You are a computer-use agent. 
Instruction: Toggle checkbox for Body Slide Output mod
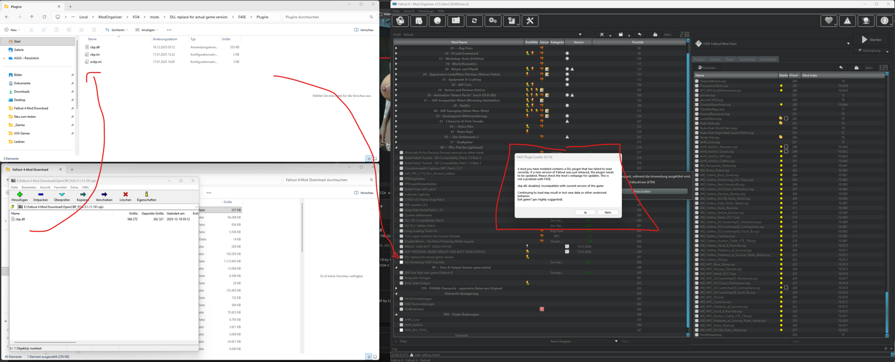point(401,283)
